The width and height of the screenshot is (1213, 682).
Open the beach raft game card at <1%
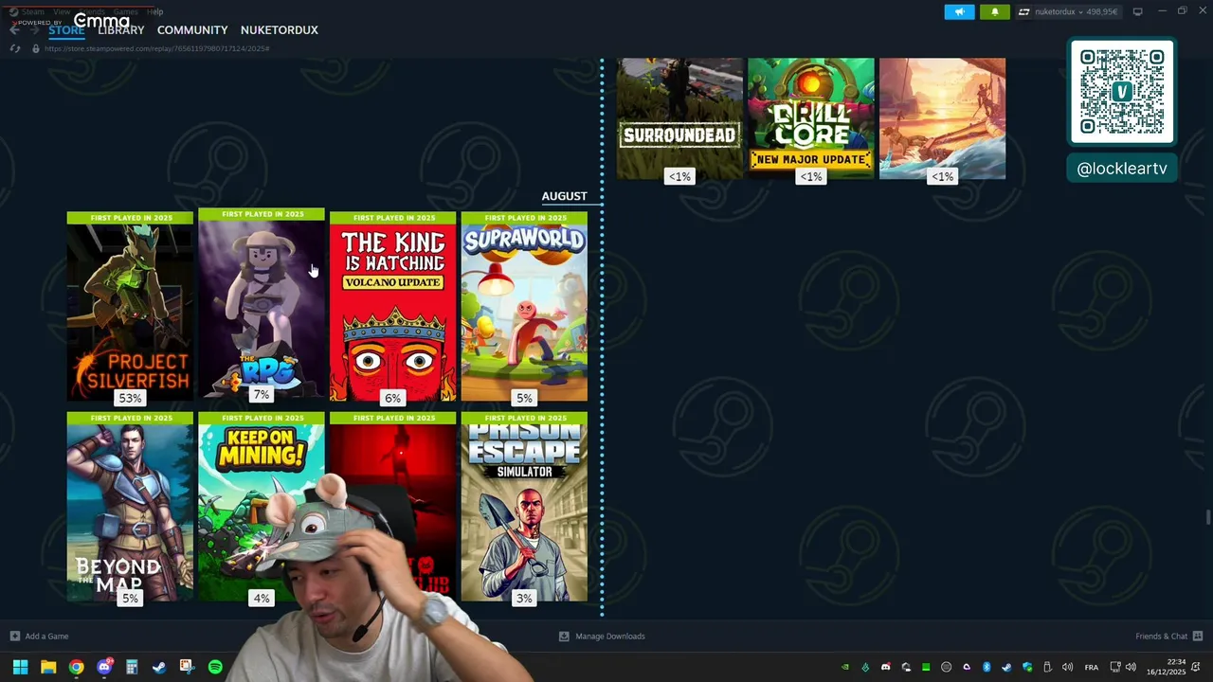(942, 118)
